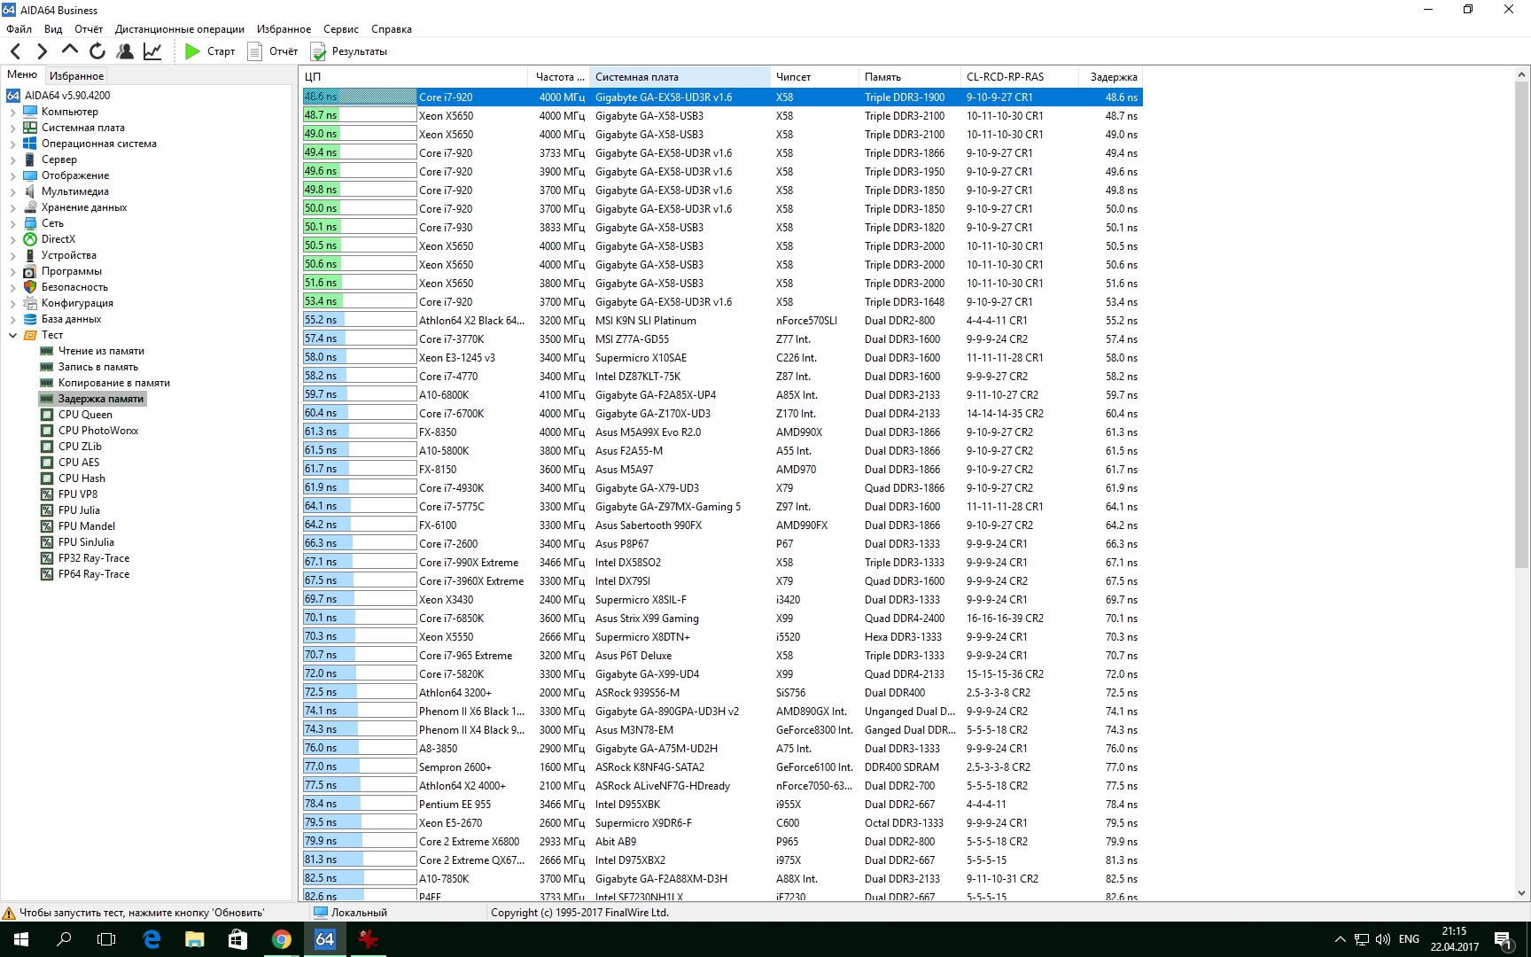Screen dimensions: 1531x957
Task: Open the Сервис menu
Action: [341, 29]
